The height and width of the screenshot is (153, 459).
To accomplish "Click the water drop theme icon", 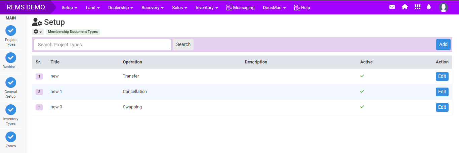I will pyautogui.click(x=428, y=7).
